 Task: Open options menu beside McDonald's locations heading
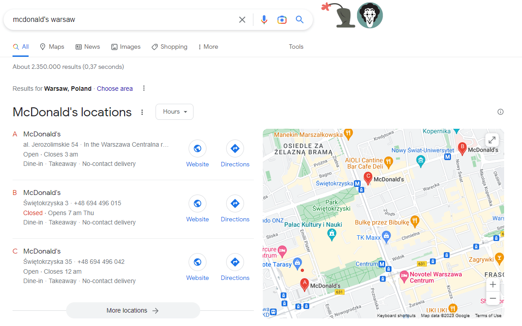tap(142, 112)
